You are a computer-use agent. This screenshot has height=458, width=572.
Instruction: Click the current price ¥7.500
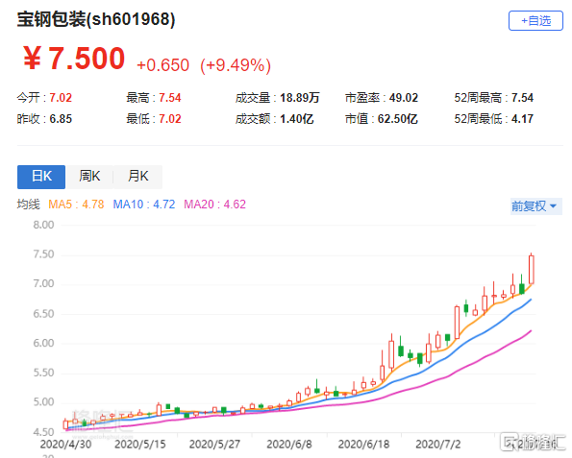click(74, 59)
